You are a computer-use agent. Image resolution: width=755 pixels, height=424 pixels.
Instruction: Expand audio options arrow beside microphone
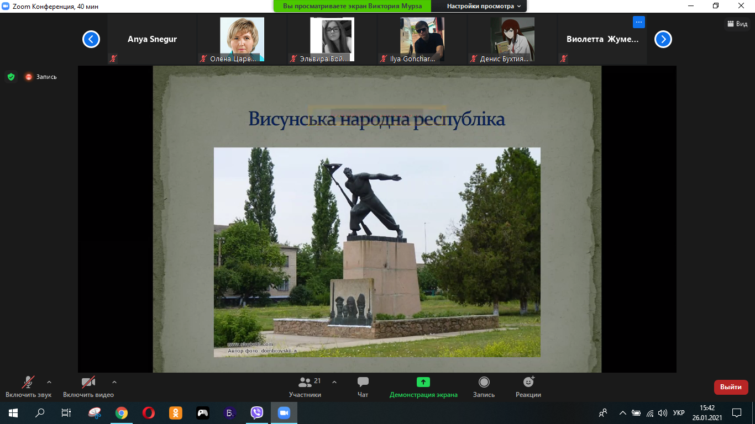49,381
